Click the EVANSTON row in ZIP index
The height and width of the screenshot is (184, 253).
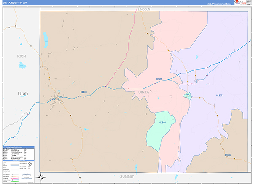pos(16,151)
